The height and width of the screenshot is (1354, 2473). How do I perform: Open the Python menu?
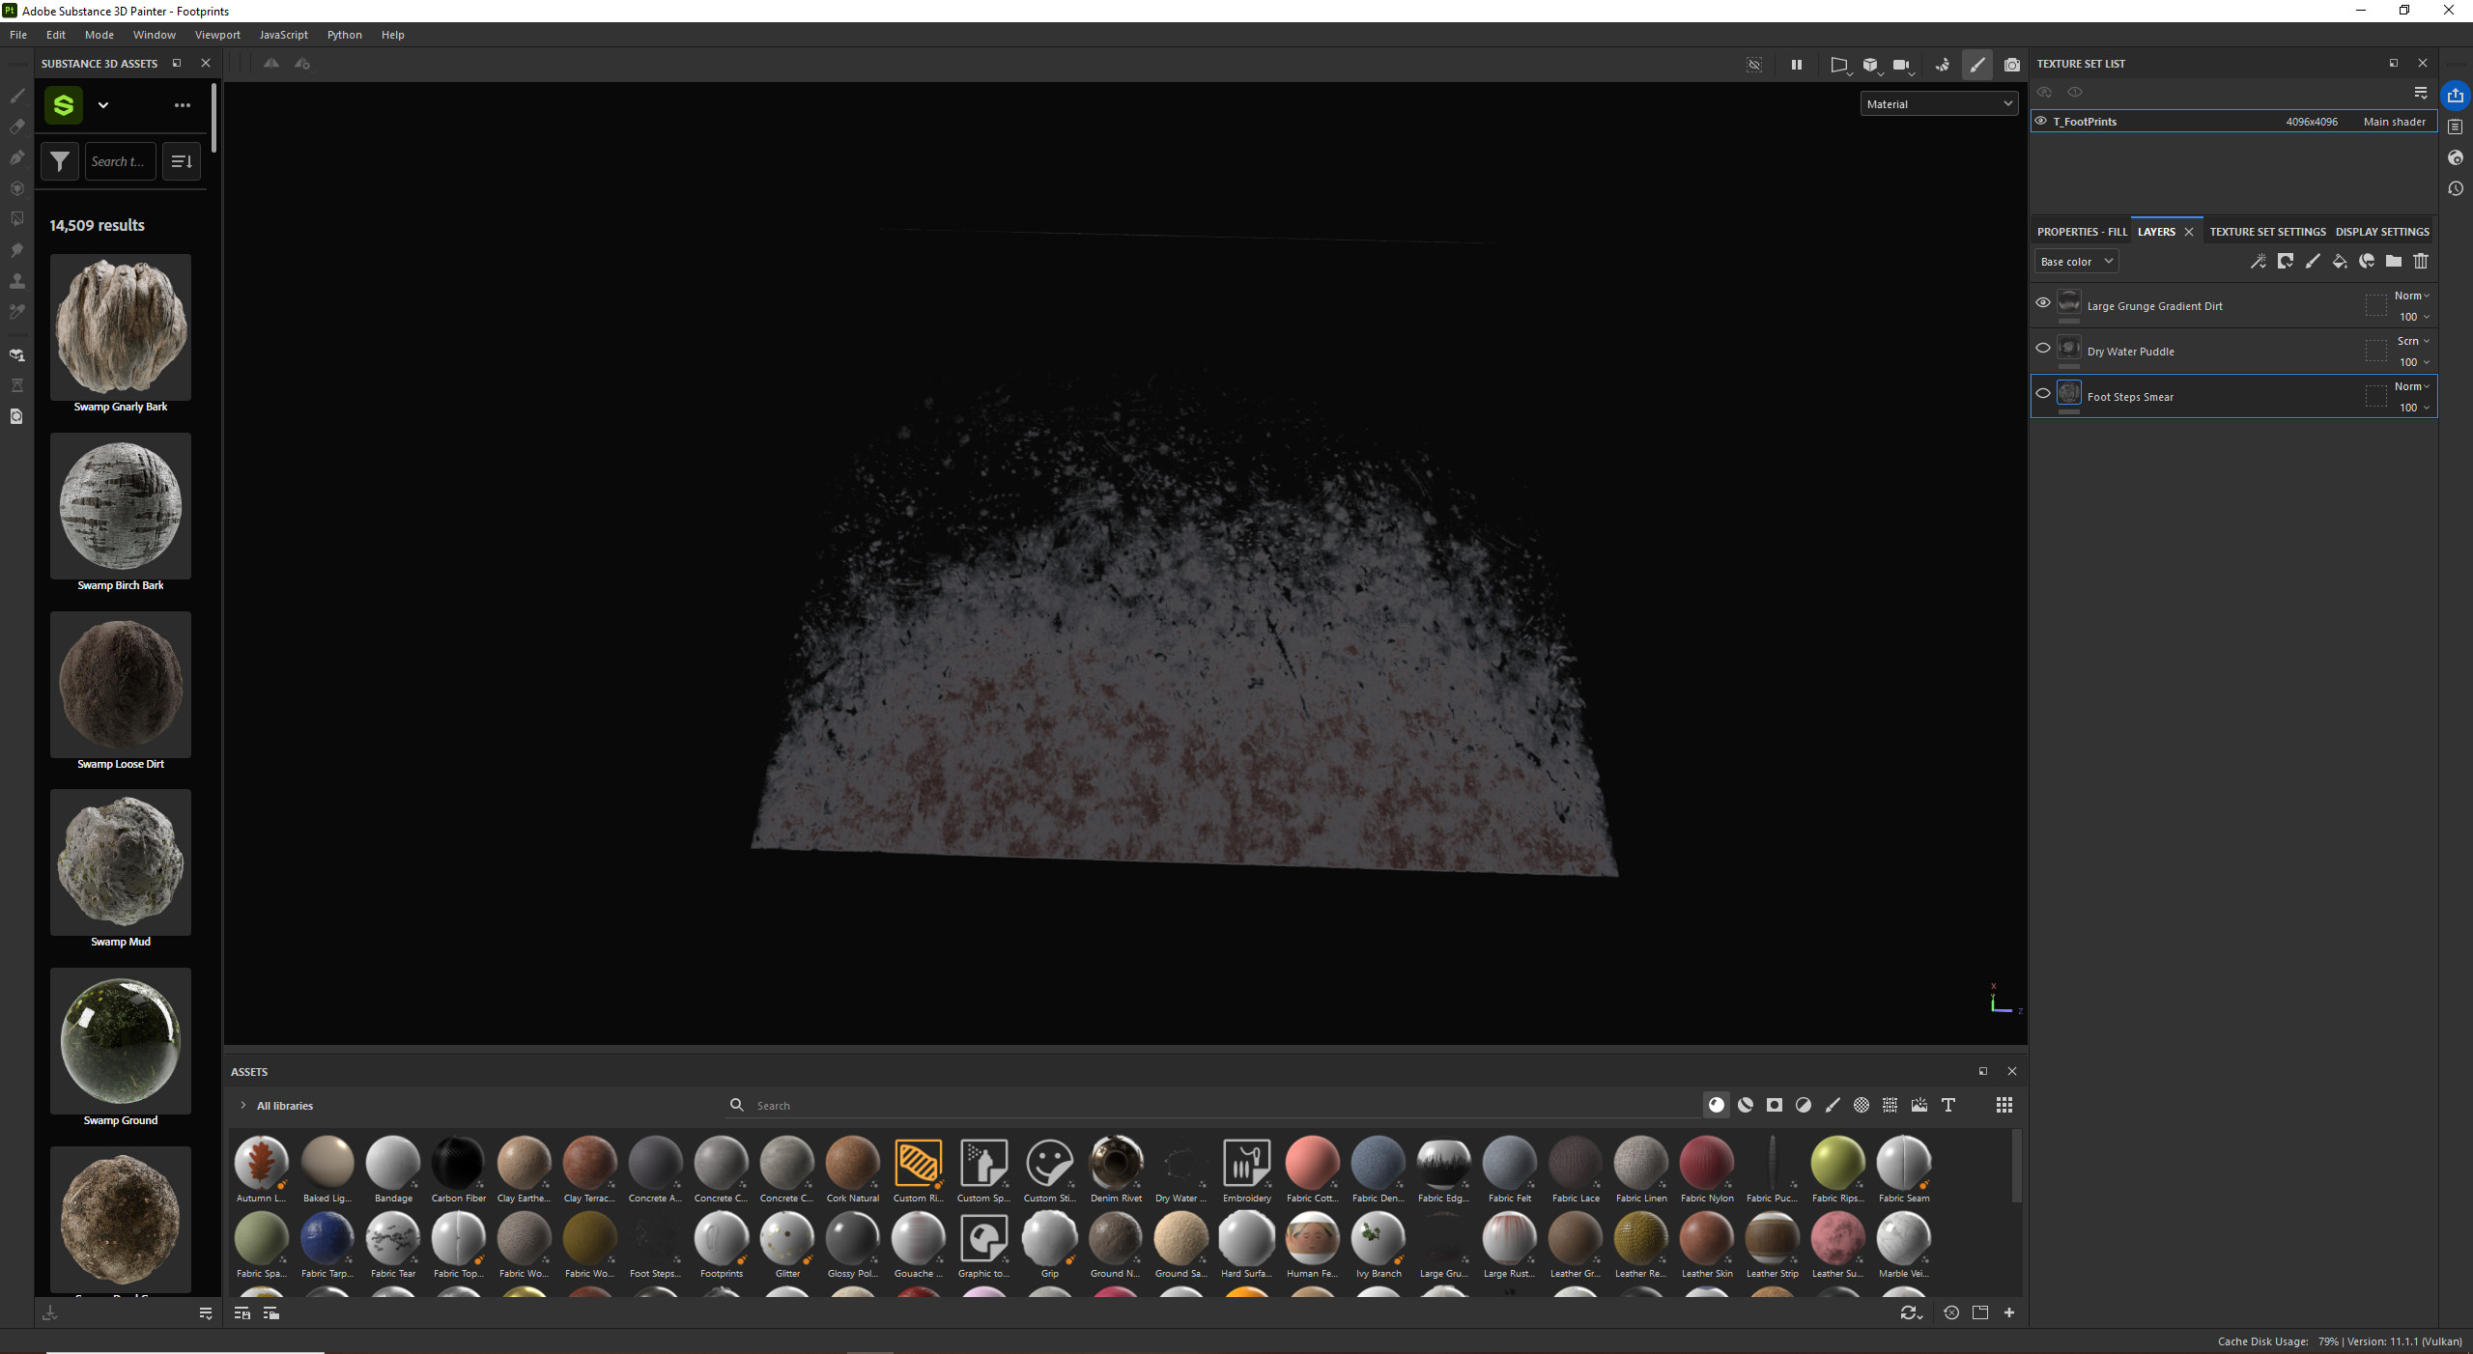[x=344, y=34]
